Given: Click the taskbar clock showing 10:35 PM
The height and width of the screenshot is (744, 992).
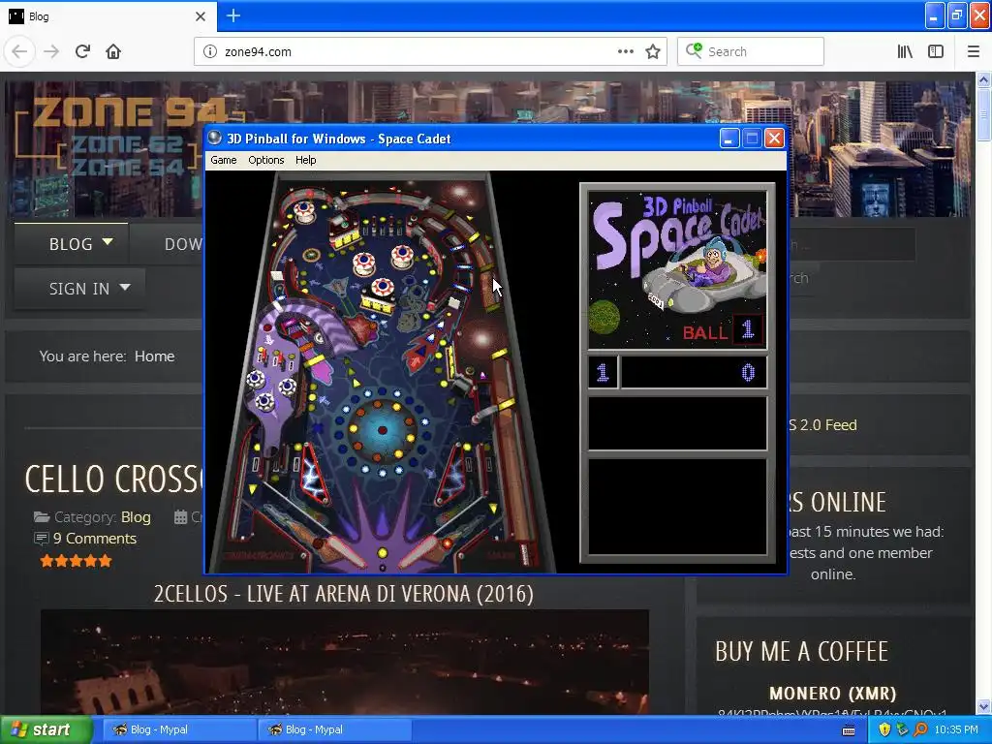Looking at the screenshot, I should [956, 730].
